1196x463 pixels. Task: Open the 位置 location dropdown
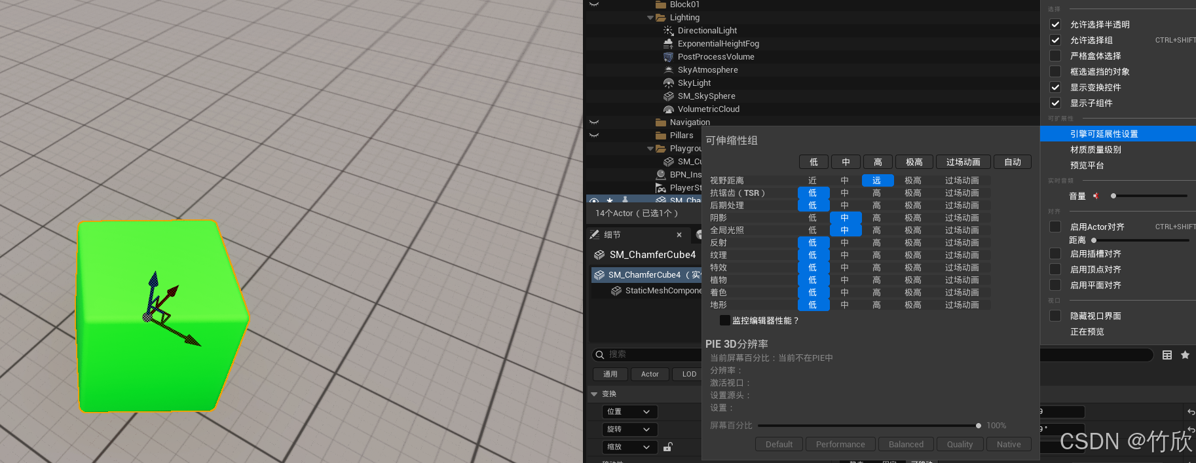pos(629,412)
